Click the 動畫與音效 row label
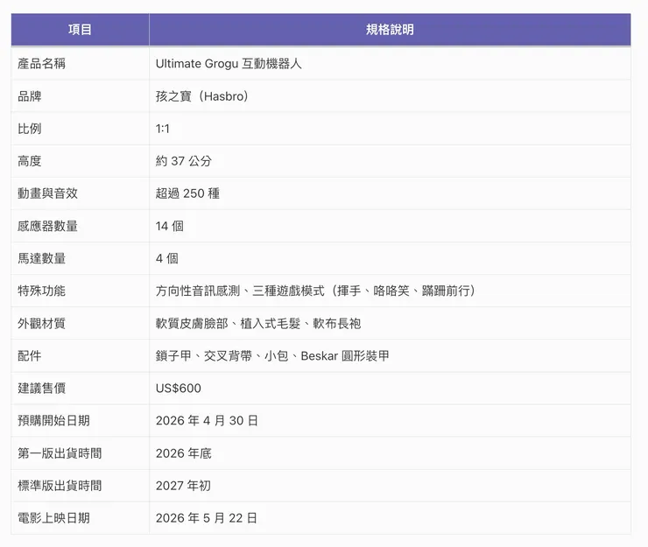Screen dimensions: 648x547 (47, 193)
